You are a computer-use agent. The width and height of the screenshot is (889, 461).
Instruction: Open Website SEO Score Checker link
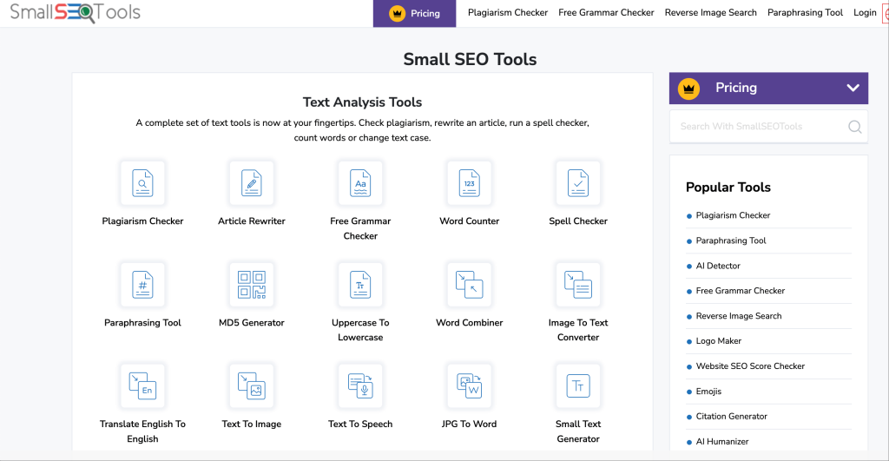[750, 366]
